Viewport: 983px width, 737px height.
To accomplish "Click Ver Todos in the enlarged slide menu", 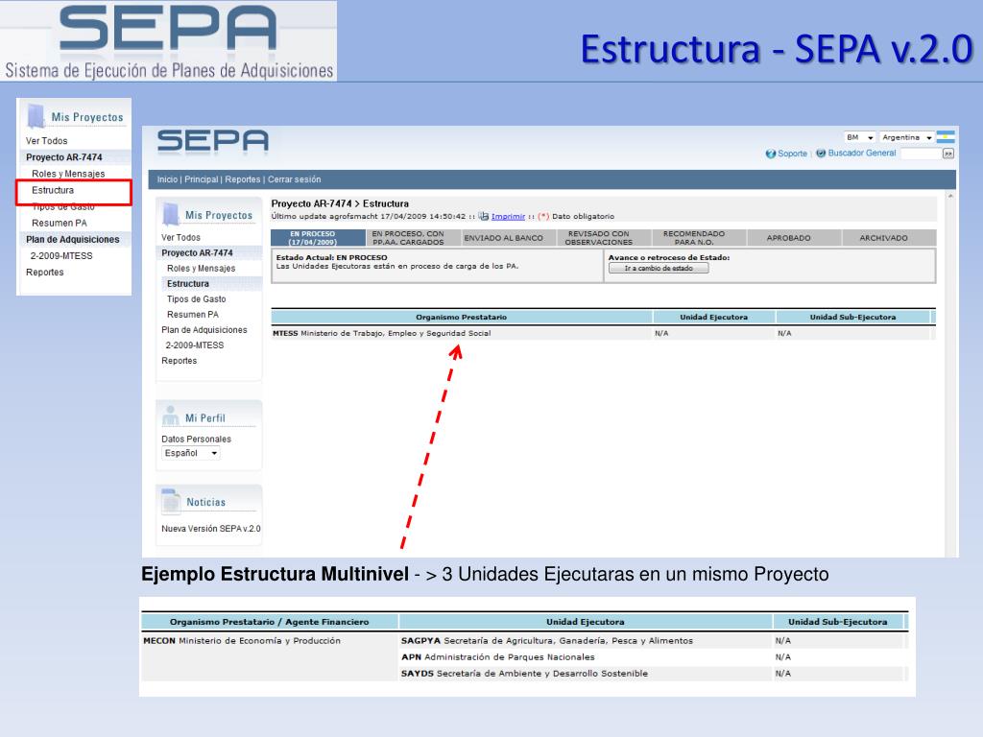I will coord(46,141).
